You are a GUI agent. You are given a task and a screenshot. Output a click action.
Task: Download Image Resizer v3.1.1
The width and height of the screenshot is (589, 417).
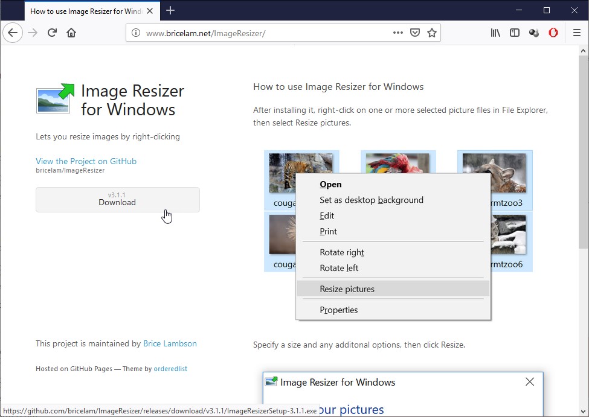click(x=117, y=199)
